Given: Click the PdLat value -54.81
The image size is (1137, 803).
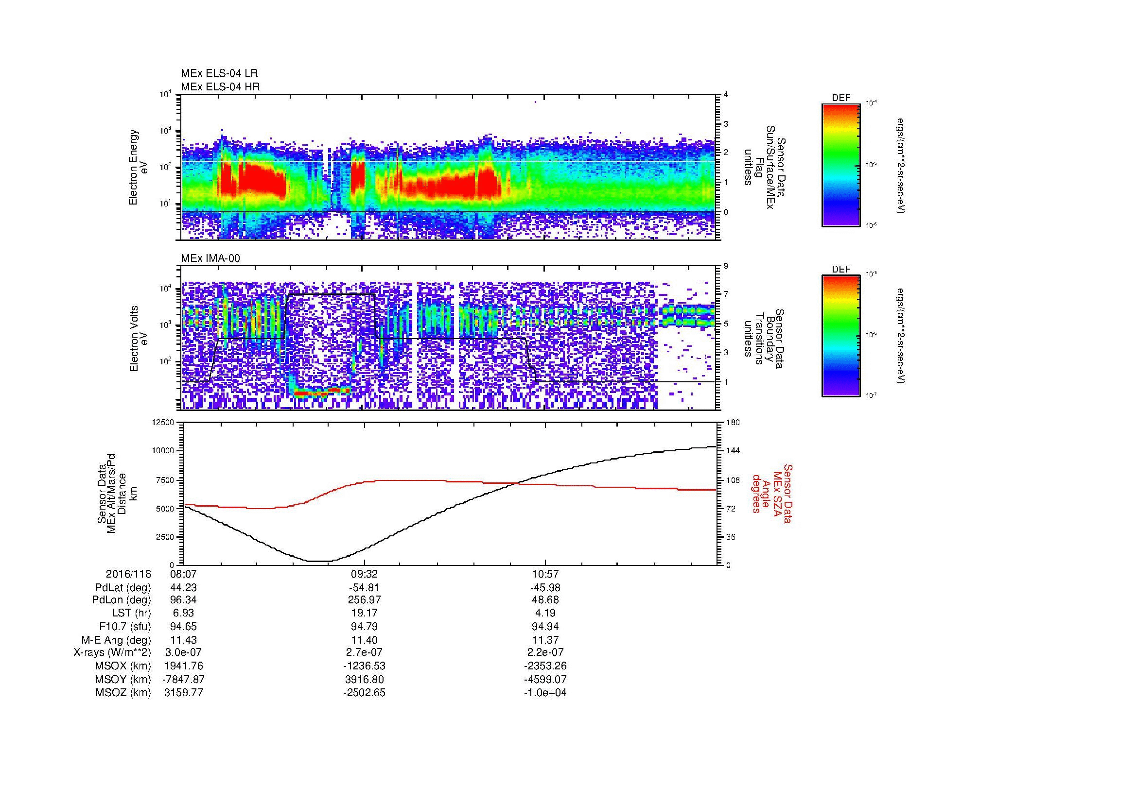Looking at the screenshot, I should tap(365, 587).
